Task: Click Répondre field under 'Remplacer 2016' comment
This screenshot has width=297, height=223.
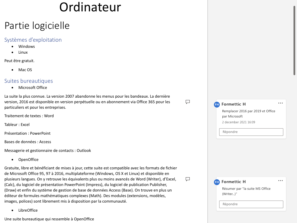Action: (x=251, y=132)
